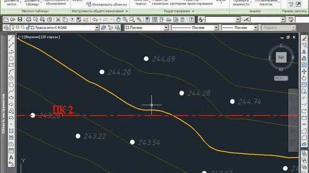Select the Rectangle draw tool

click(11, 65)
